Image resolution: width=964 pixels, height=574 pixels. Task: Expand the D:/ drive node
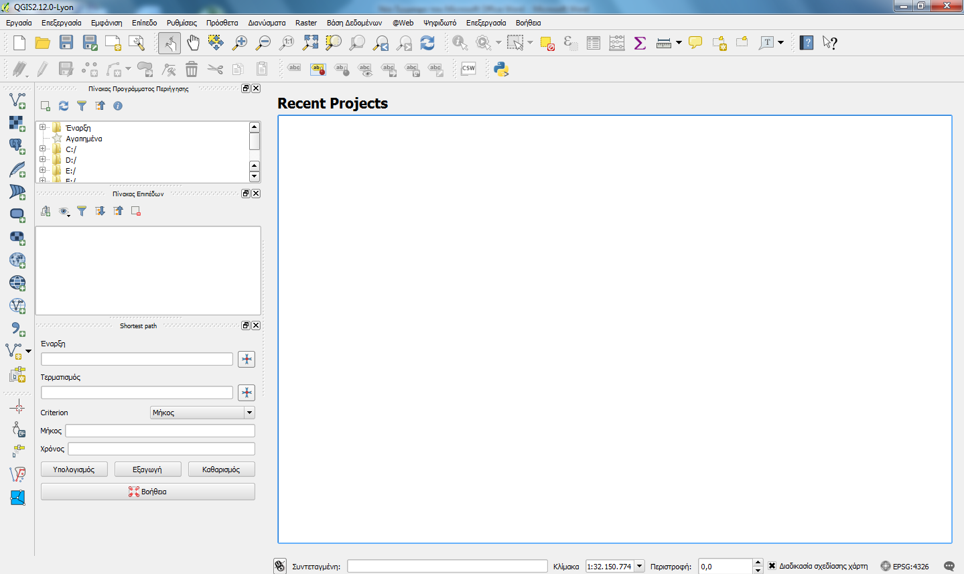42,159
